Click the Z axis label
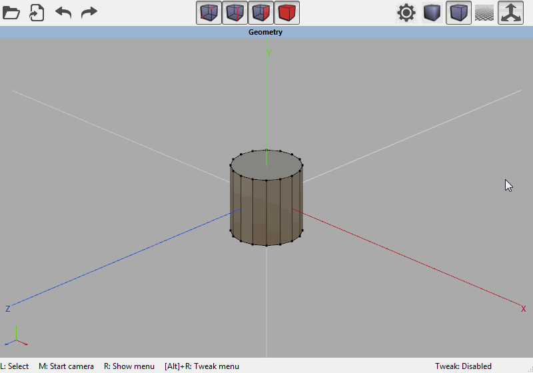Image resolution: width=533 pixels, height=373 pixels. (x=7, y=309)
